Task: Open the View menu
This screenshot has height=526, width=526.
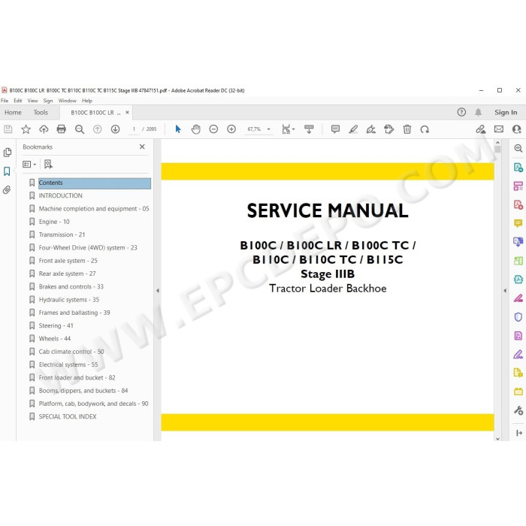Action: [x=32, y=101]
